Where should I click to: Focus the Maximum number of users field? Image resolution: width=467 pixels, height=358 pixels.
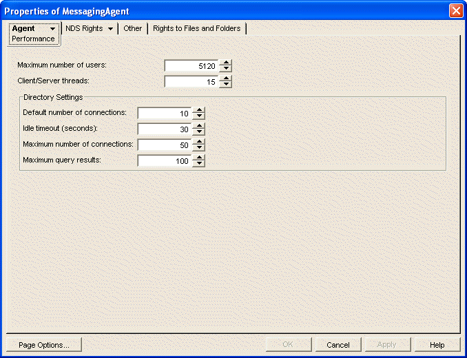[191, 66]
